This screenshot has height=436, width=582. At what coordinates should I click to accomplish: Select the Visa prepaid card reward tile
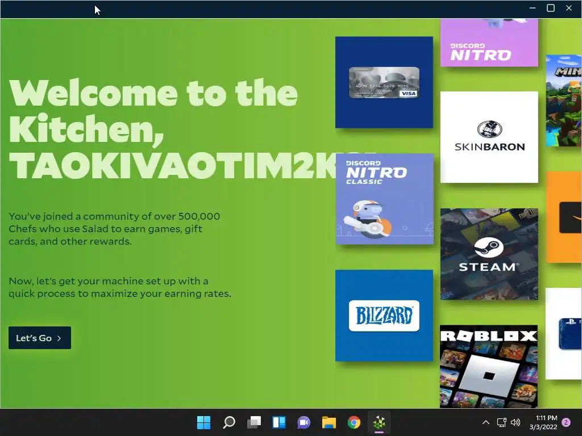click(x=384, y=82)
